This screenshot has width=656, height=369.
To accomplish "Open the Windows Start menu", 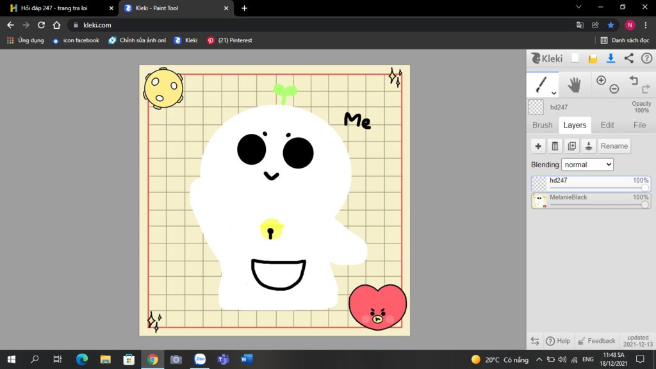I will tap(12, 359).
